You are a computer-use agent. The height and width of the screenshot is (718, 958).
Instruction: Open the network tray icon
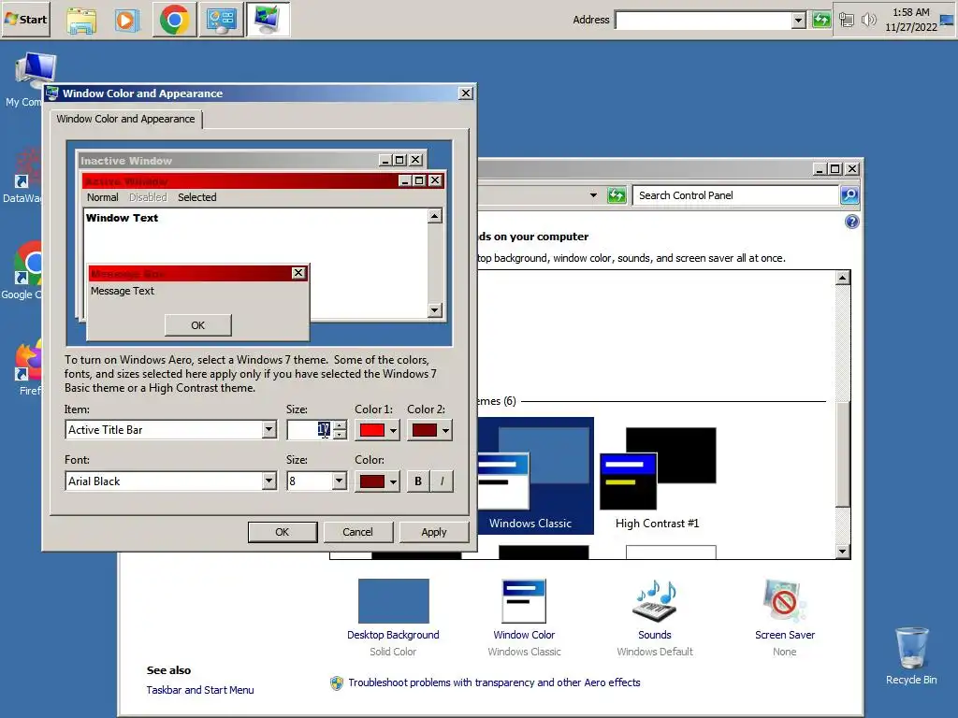click(846, 21)
